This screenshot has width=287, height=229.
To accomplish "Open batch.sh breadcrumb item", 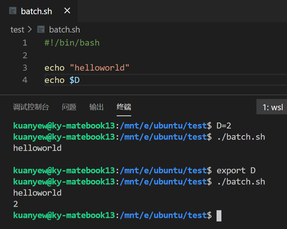I will [64, 30].
